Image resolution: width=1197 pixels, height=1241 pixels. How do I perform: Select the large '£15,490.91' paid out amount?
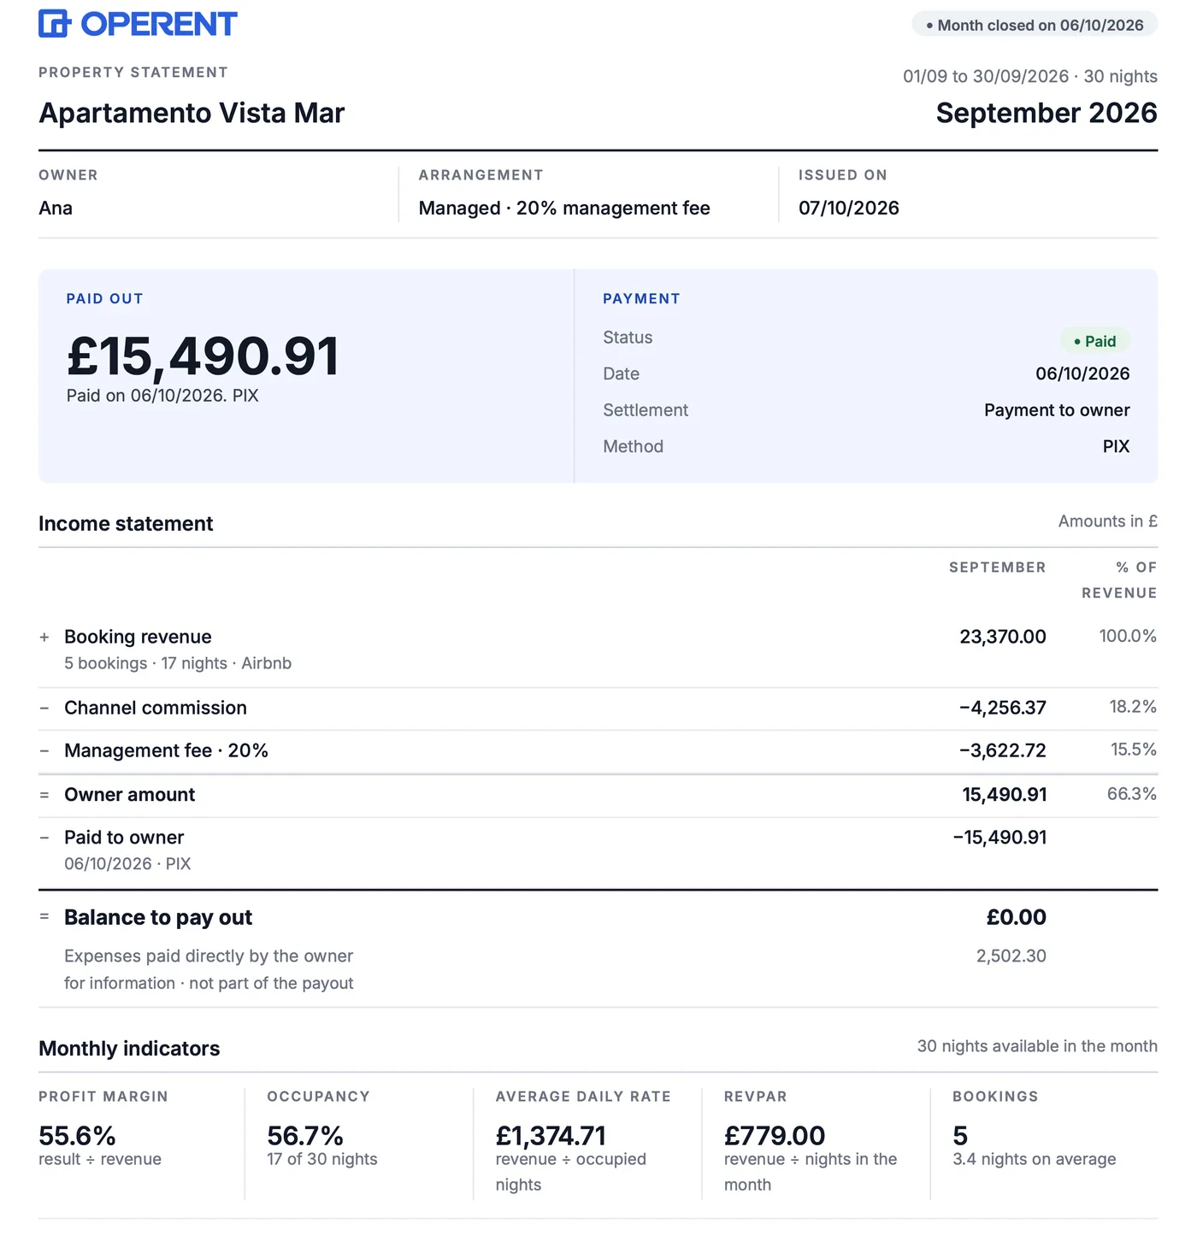203,356
